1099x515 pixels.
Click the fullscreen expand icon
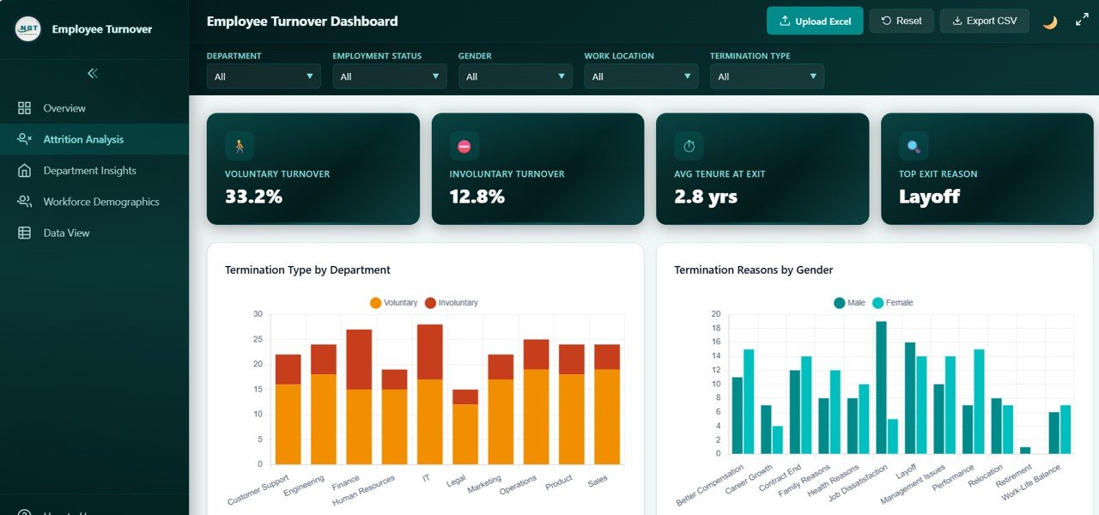pyautogui.click(x=1082, y=19)
